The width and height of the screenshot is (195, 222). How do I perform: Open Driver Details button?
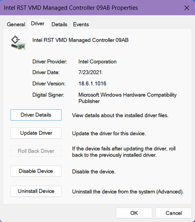coord(36,115)
